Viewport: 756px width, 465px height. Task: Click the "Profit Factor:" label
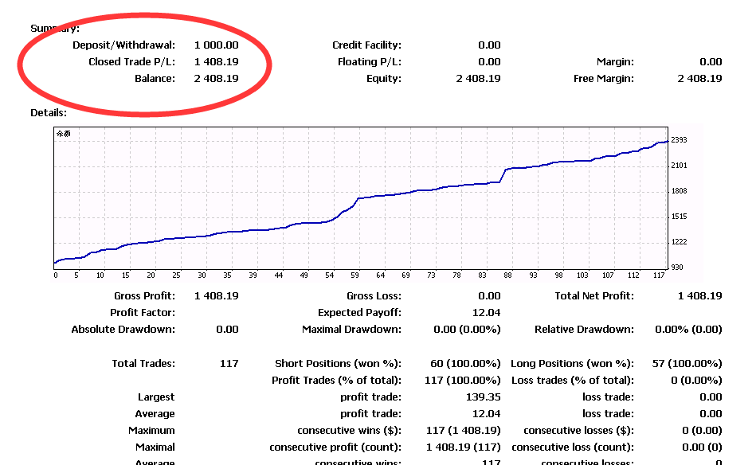pyautogui.click(x=143, y=313)
